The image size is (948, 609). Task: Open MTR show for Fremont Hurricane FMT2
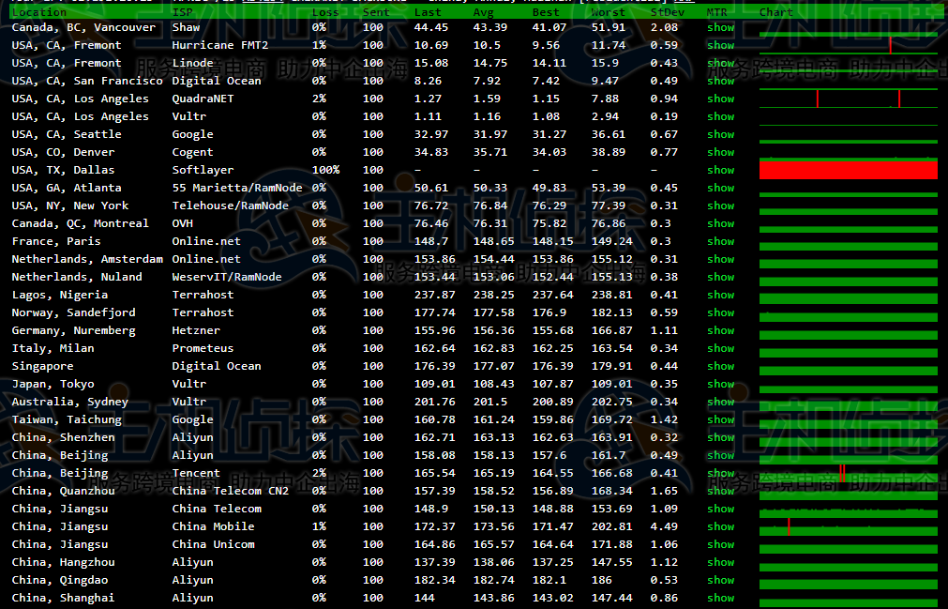click(720, 46)
